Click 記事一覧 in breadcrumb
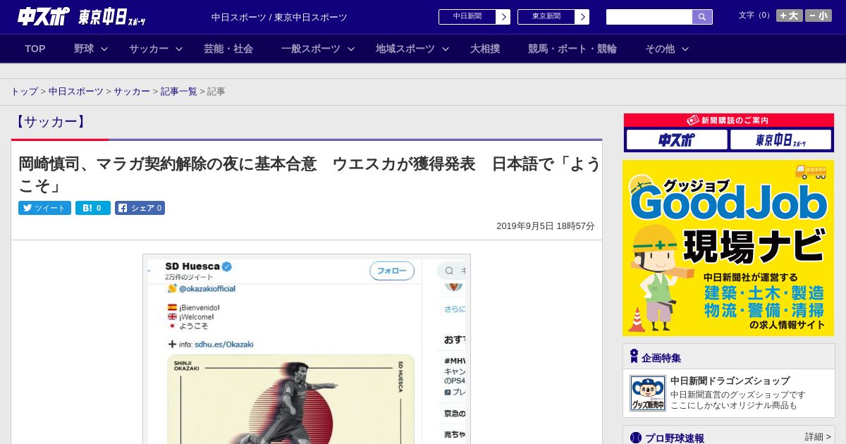The image size is (846, 444). tap(179, 92)
